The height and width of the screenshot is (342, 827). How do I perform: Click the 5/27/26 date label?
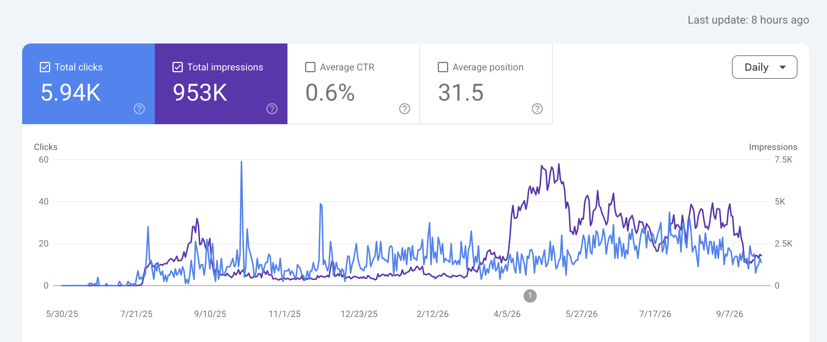pos(582,314)
